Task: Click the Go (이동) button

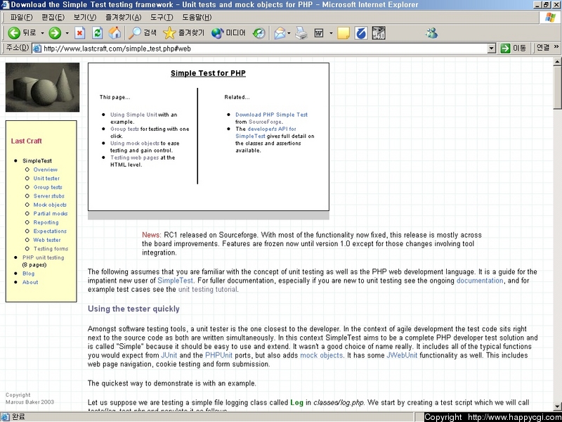Action: [514, 48]
